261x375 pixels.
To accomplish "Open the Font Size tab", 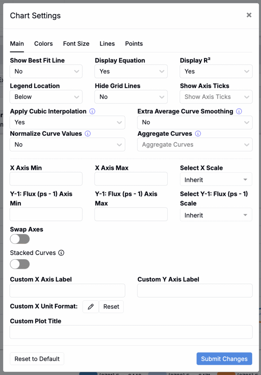I will [76, 44].
